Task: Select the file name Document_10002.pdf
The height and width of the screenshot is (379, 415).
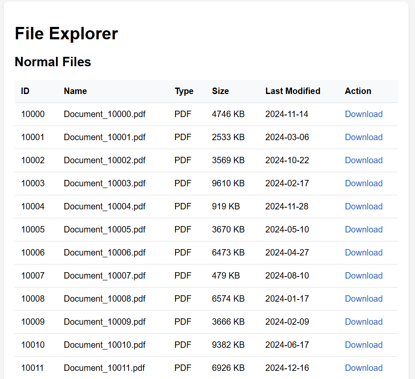Action: tap(105, 160)
